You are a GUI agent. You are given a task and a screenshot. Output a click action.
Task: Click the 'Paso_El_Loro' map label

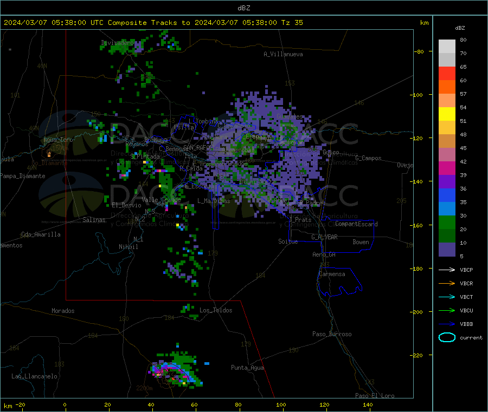coord(375,396)
